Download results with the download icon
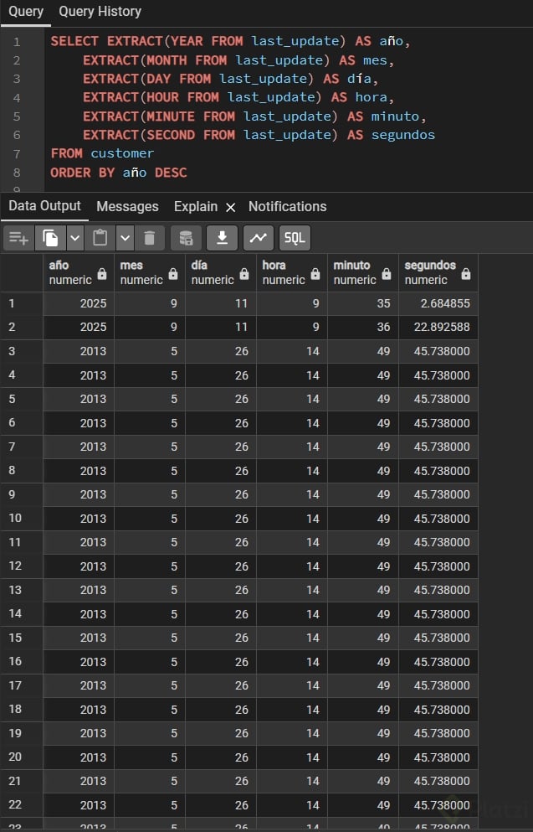This screenshot has height=832, width=533. click(x=222, y=238)
